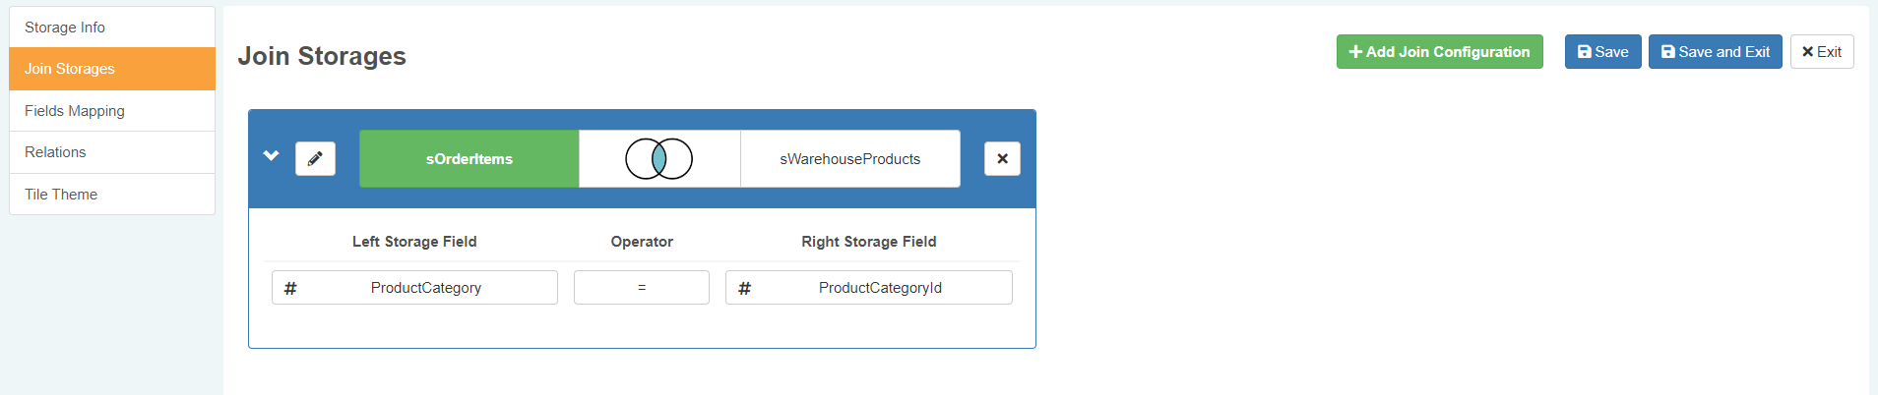Click the hash icon beside ProductCategoryId
The width and height of the screenshot is (1878, 395).
point(745,288)
